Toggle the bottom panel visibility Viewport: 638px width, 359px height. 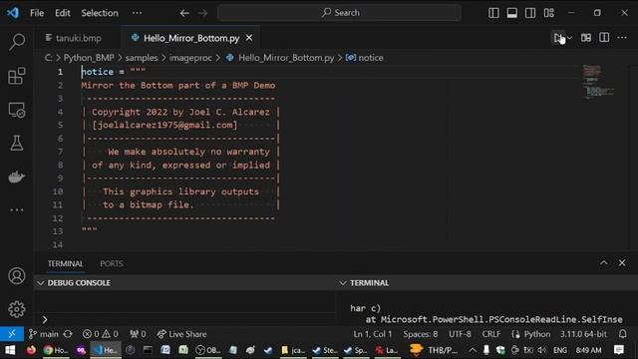coord(511,13)
